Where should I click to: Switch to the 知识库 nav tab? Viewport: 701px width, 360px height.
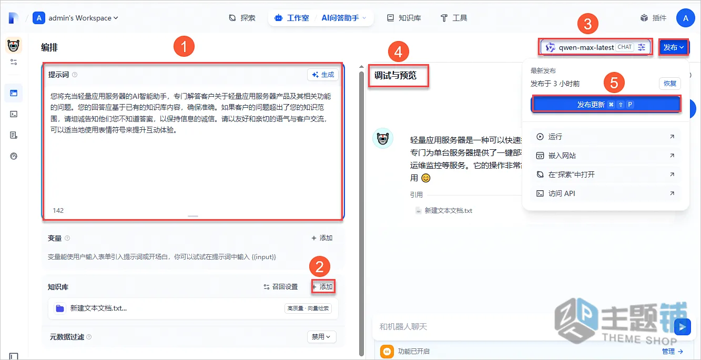(404, 18)
